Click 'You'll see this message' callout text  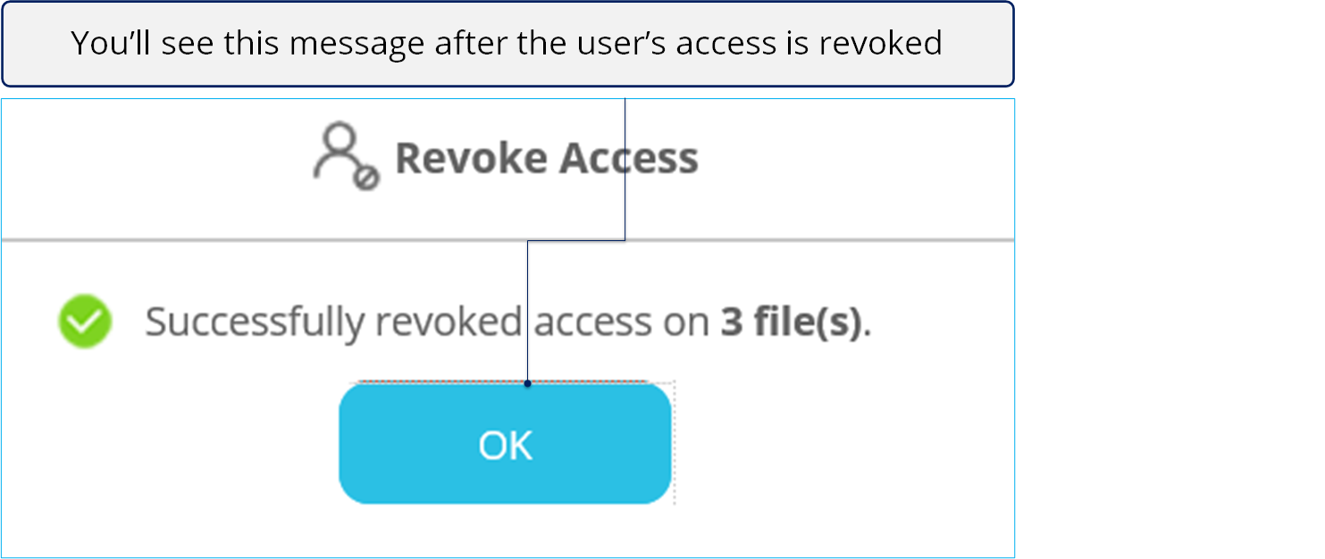[x=247, y=43]
